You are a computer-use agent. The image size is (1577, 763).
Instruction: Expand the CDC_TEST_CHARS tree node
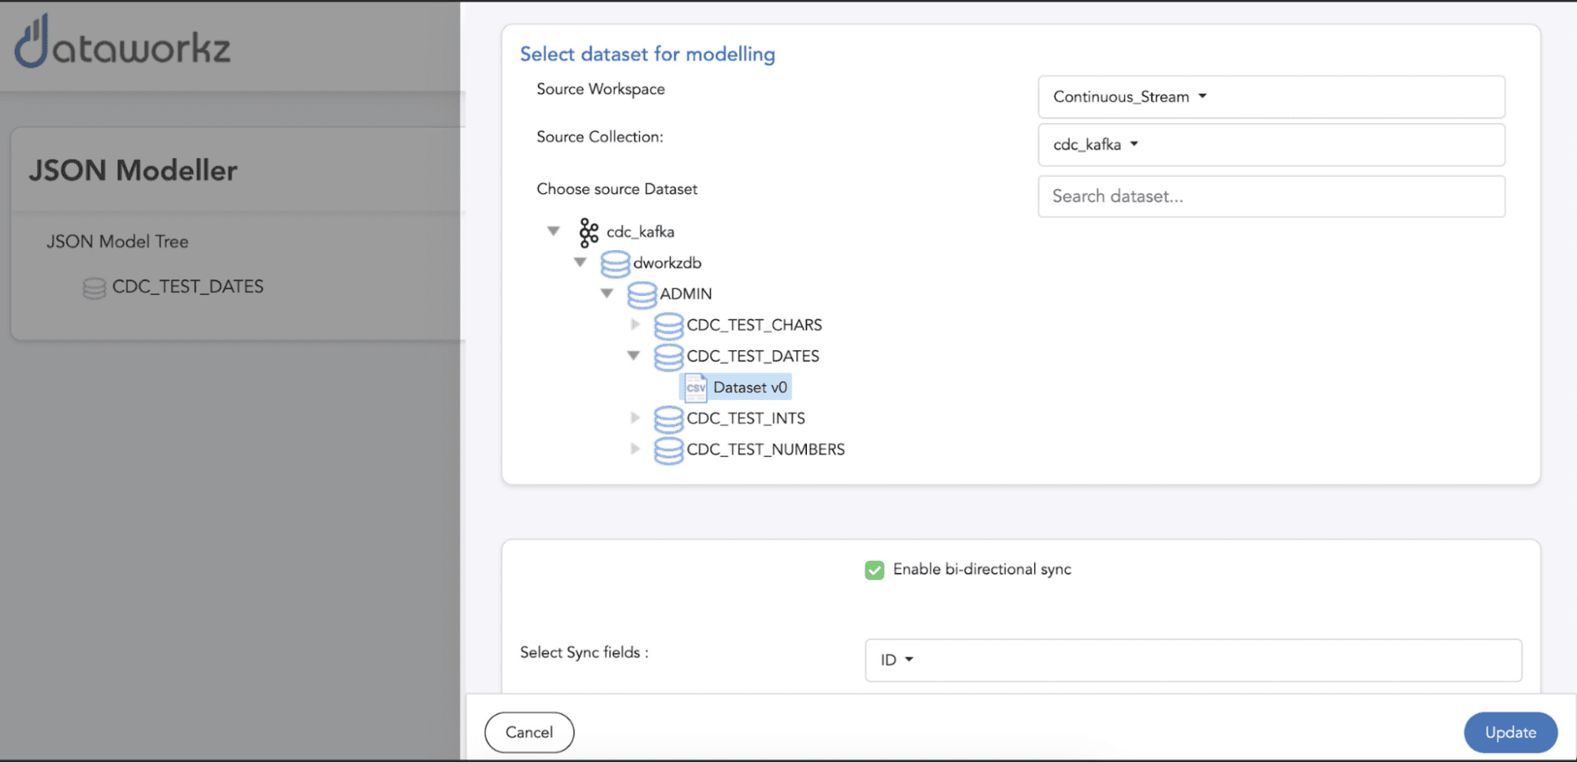coord(635,325)
